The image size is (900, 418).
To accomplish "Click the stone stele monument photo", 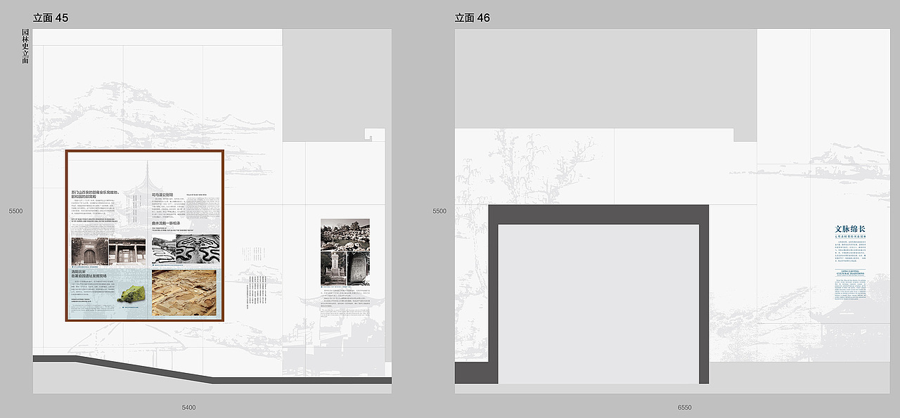I will (333, 268).
